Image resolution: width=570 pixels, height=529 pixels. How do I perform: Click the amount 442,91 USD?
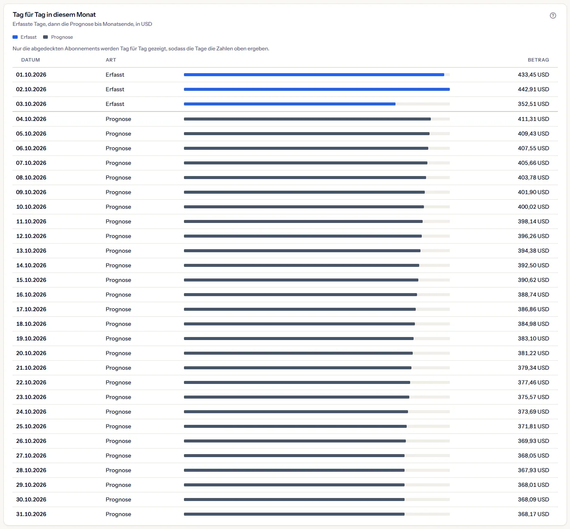(x=533, y=89)
